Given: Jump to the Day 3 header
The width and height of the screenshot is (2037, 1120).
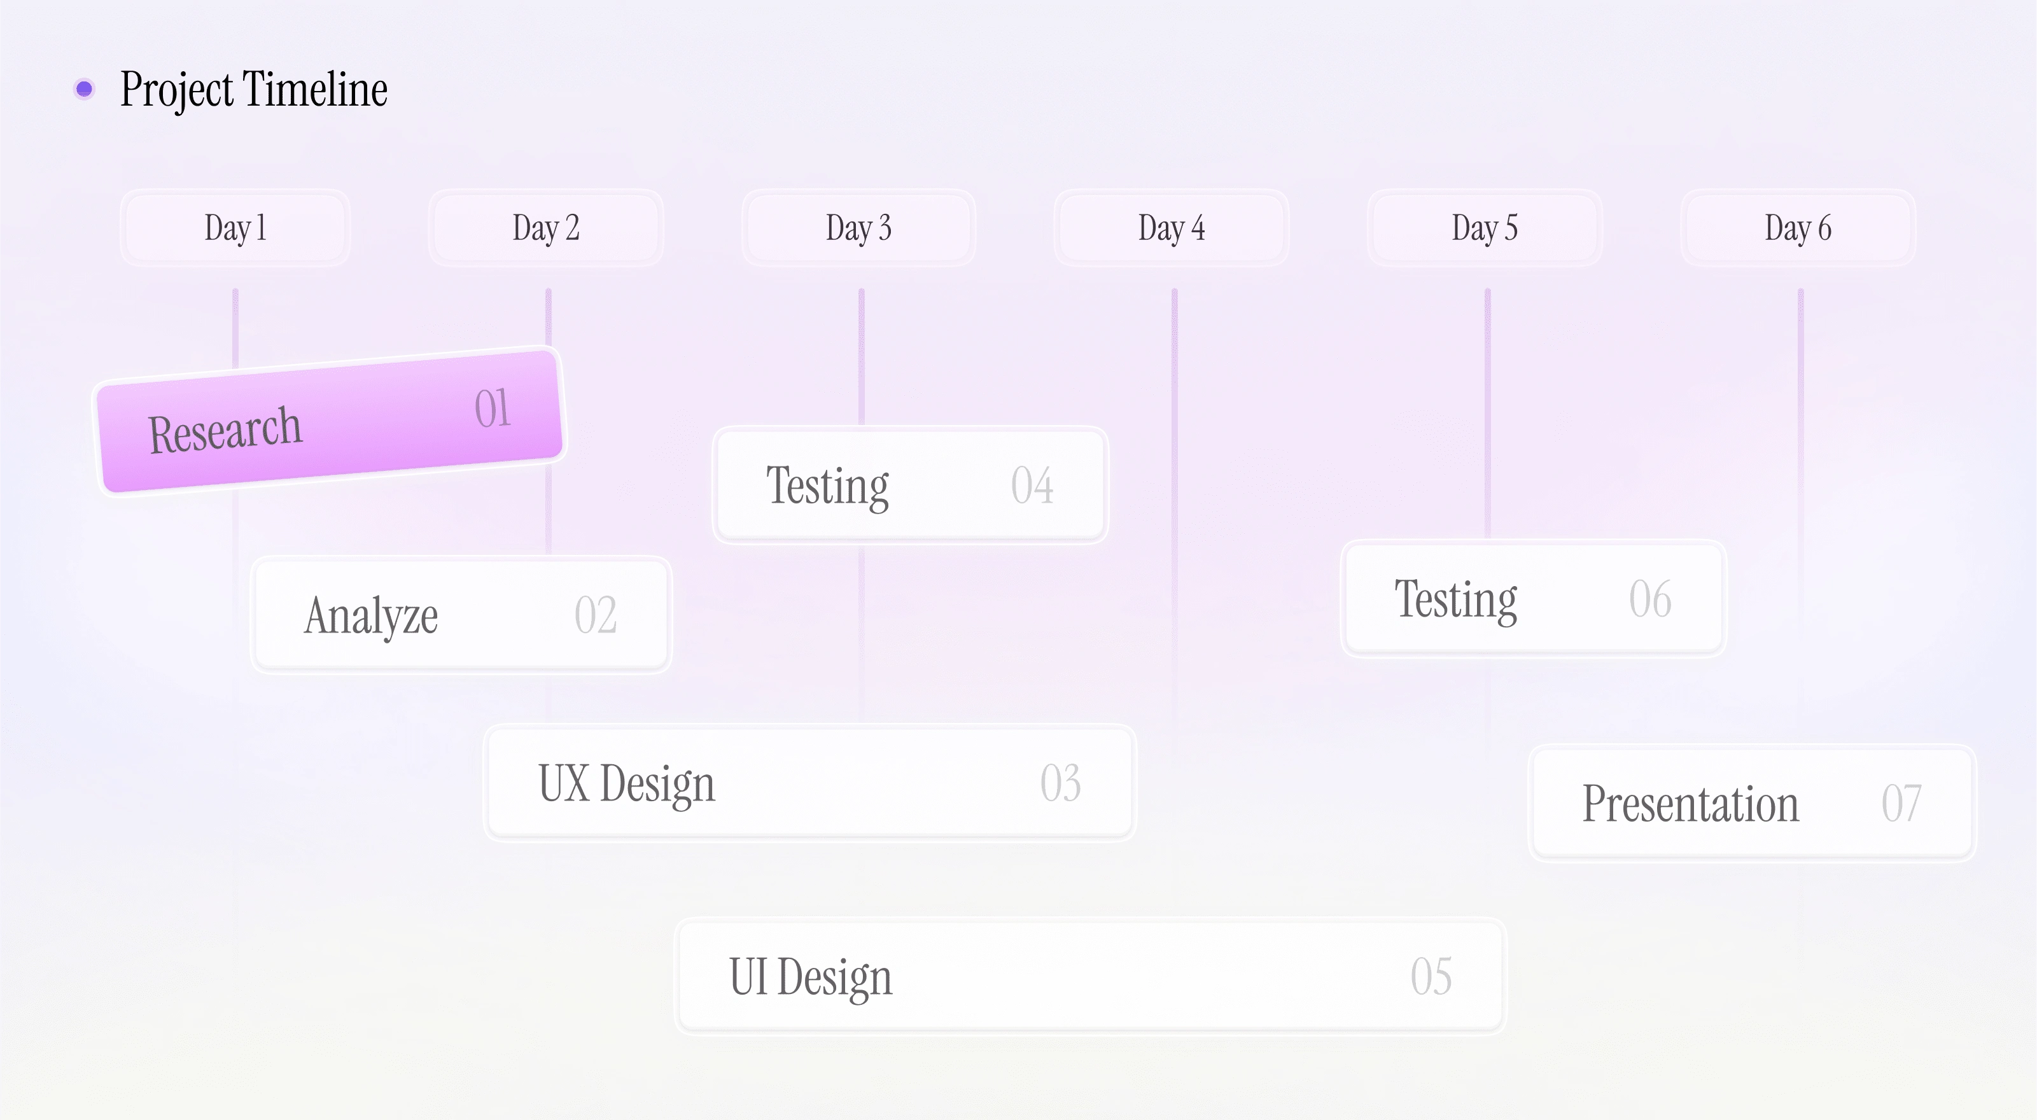Looking at the screenshot, I should coord(858,228).
